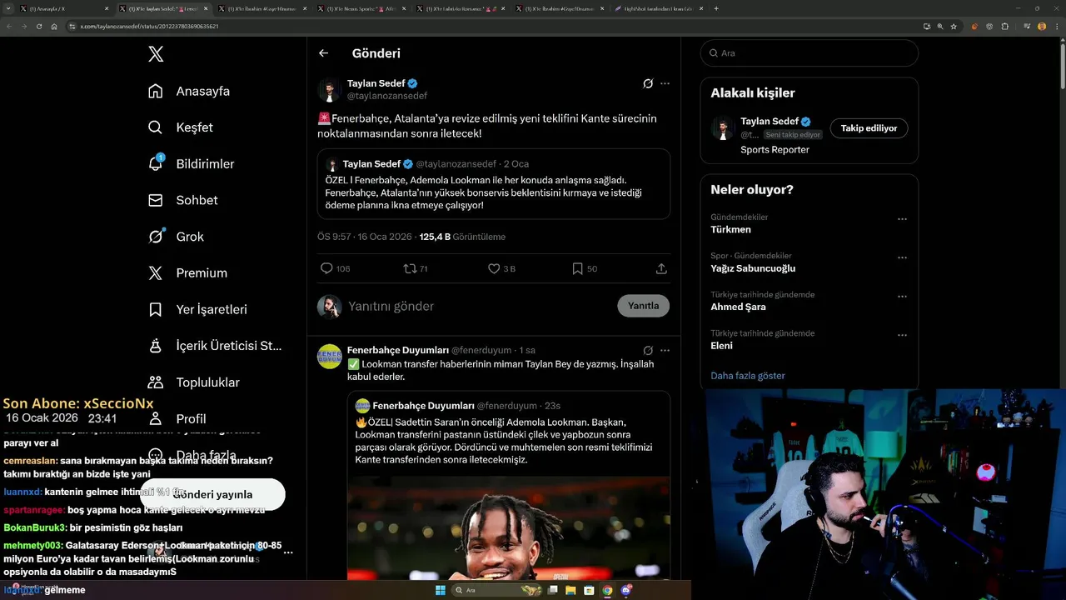Reload the page in Chrome
1066x600 pixels.
[38, 26]
